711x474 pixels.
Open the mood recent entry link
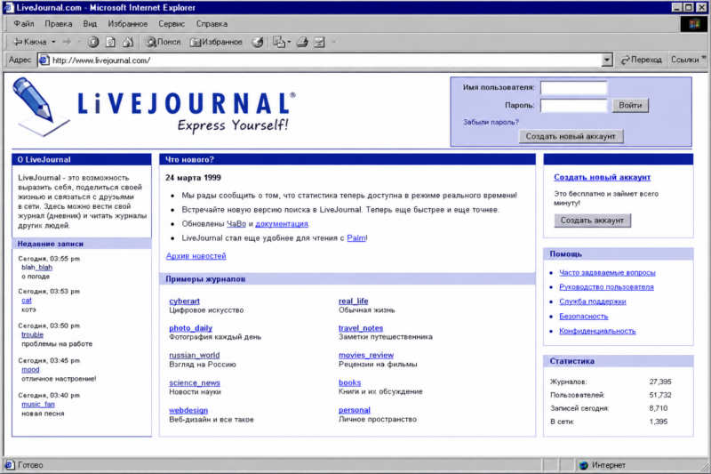pos(30,369)
